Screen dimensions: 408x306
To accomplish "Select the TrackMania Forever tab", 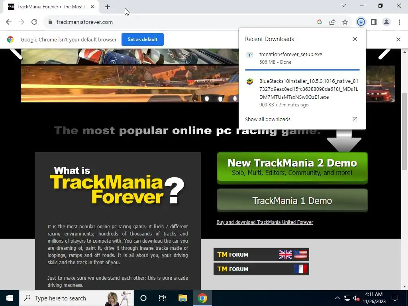I will tap(51, 7).
